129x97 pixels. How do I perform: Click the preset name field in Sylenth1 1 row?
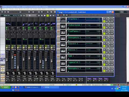91,44
